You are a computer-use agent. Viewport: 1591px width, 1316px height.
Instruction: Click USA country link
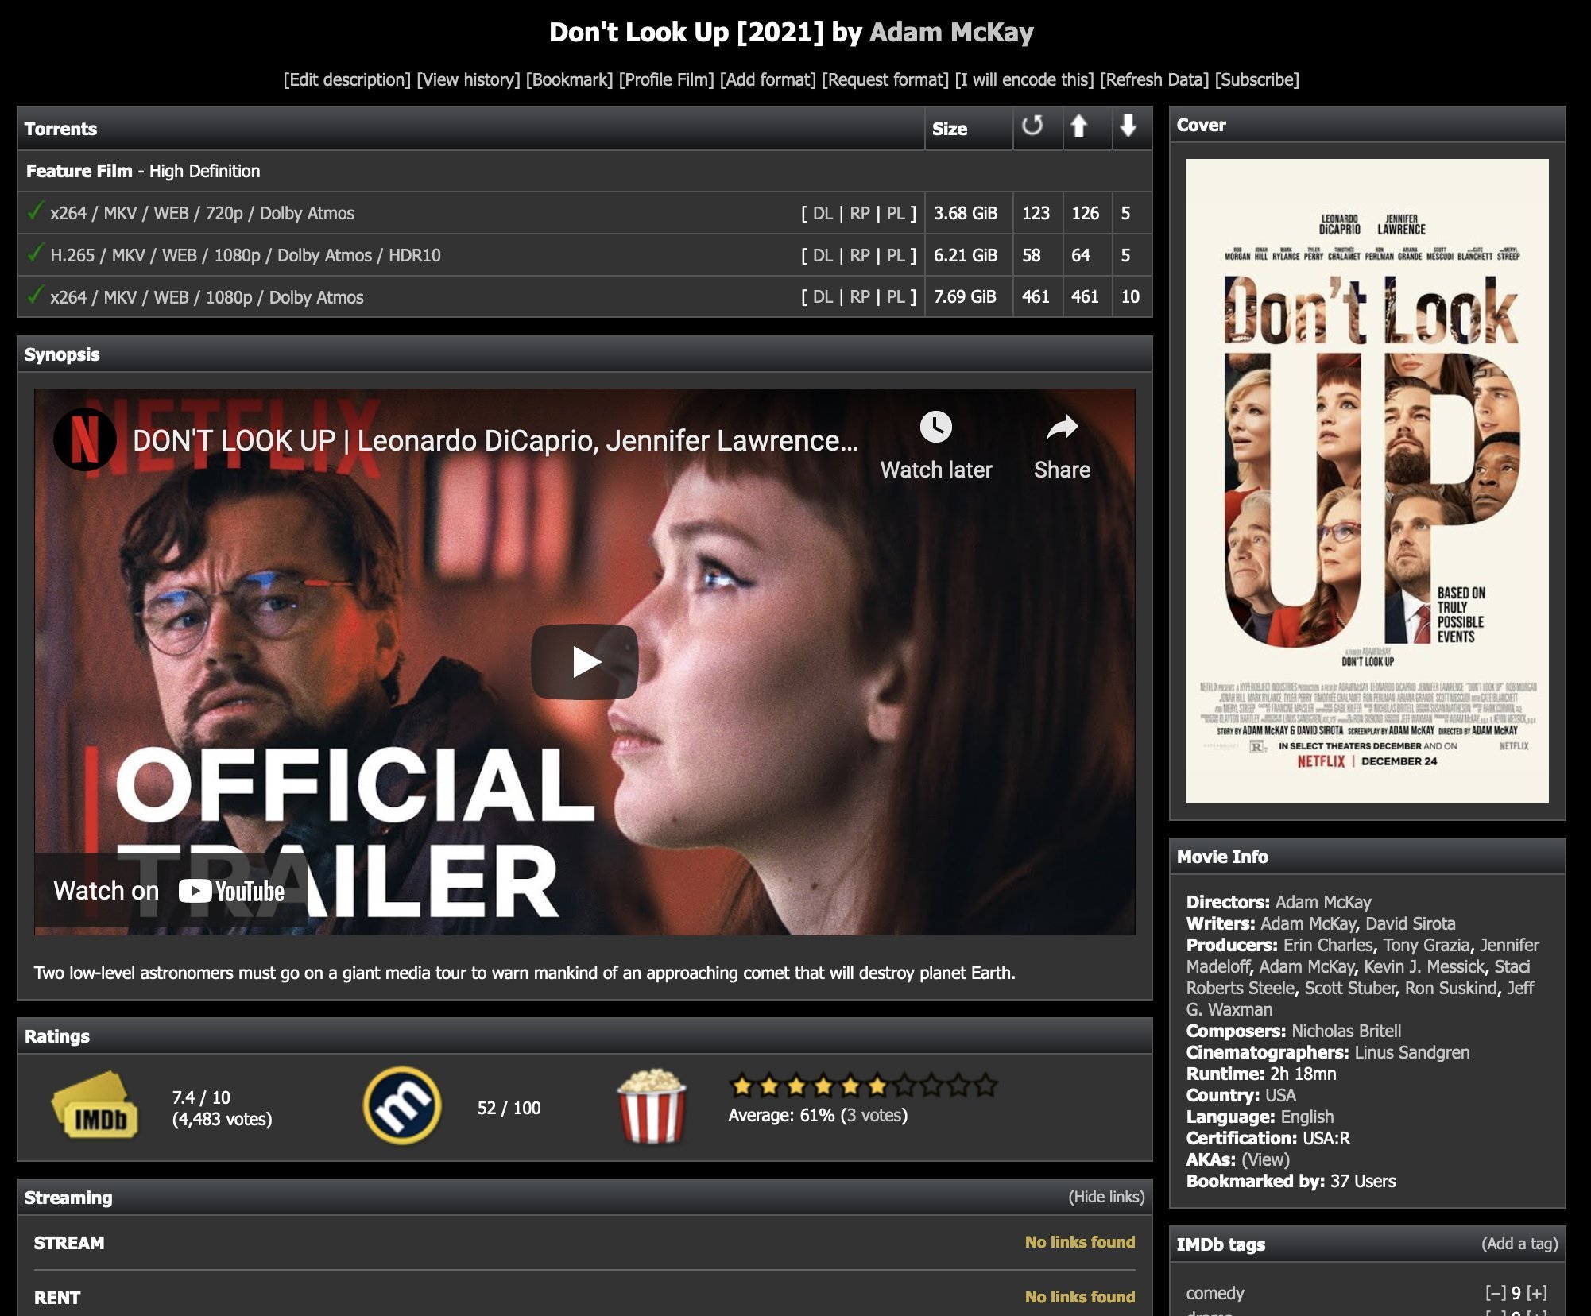pyautogui.click(x=1280, y=1095)
